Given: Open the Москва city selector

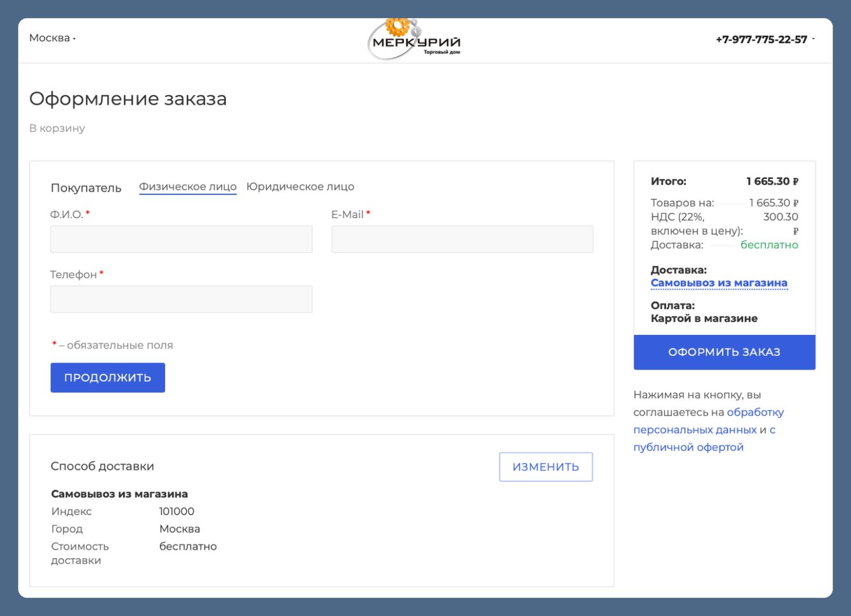Looking at the screenshot, I should pyautogui.click(x=52, y=38).
